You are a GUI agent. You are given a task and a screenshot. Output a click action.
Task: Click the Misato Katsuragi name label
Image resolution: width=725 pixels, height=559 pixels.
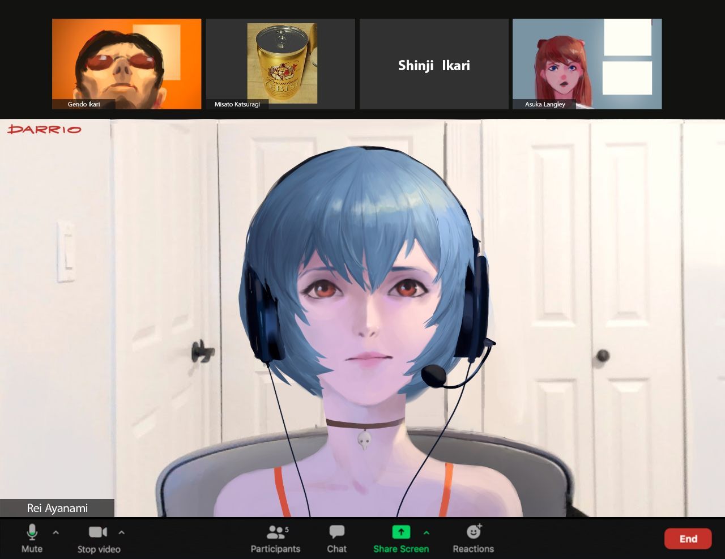(x=237, y=104)
